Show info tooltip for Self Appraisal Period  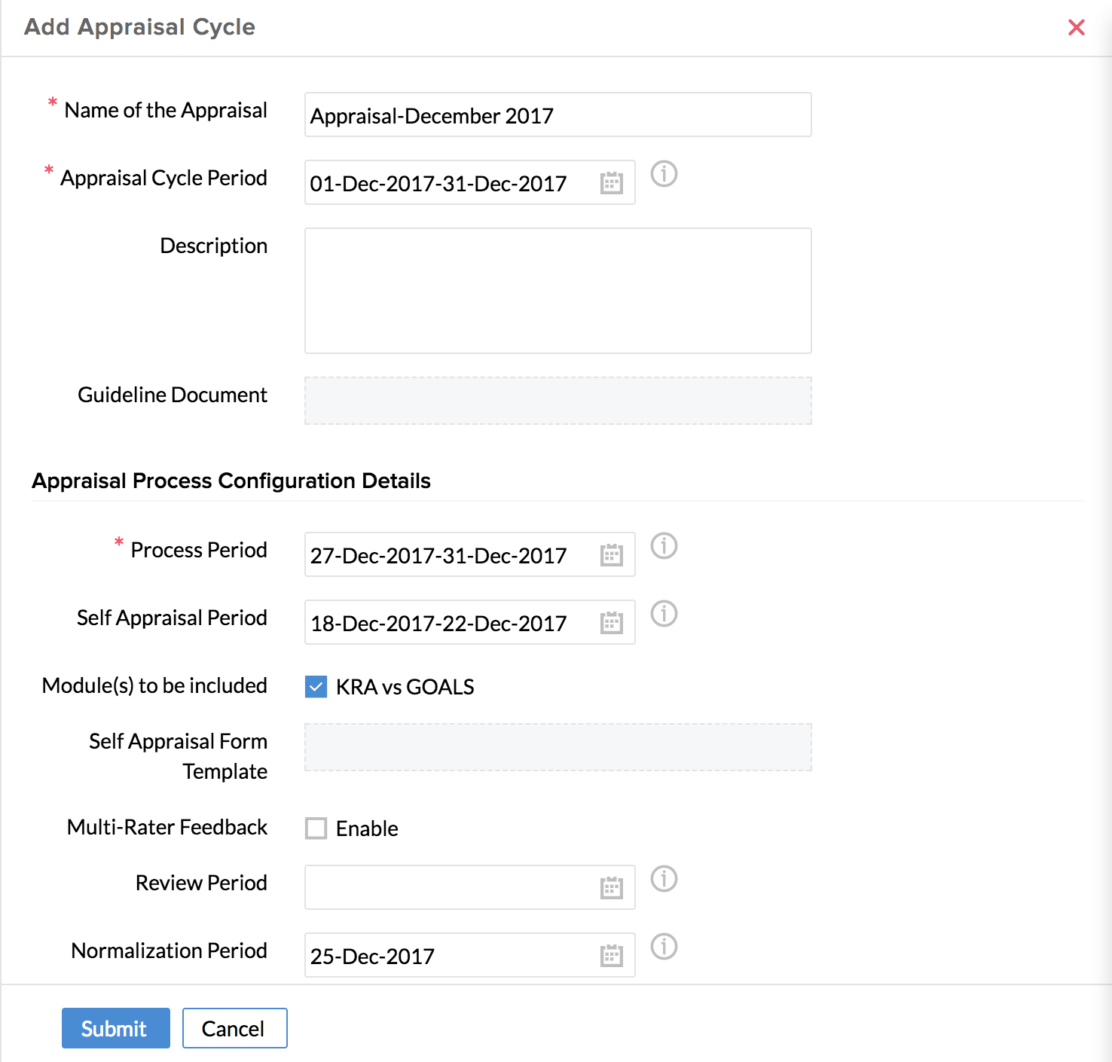(664, 614)
